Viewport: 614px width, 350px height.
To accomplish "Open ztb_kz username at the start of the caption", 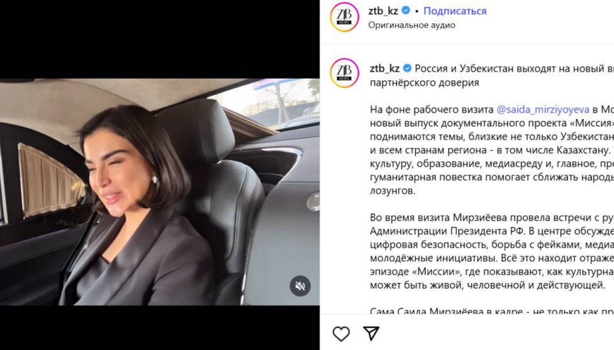I will click(x=385, y=69).
